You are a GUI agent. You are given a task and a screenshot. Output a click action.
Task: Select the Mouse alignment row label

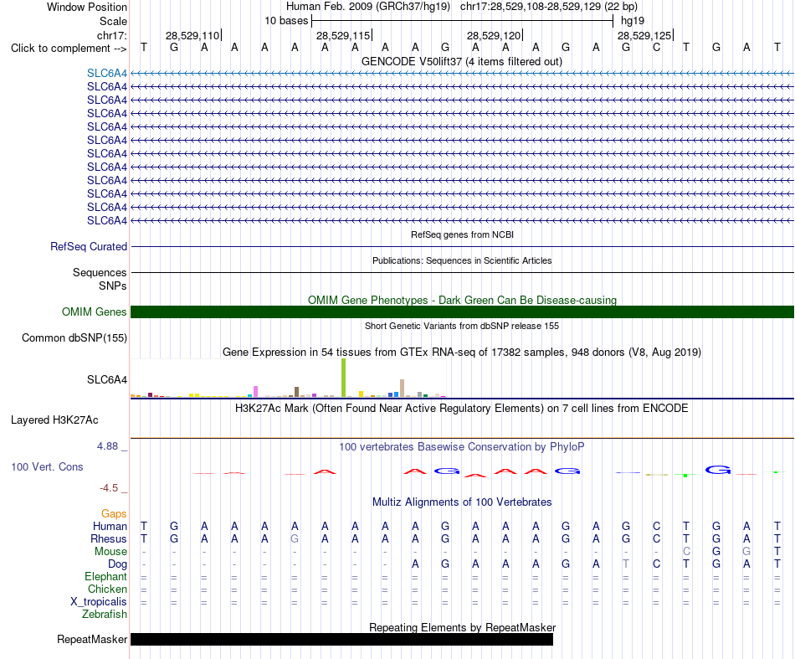[x=110, y=552]
